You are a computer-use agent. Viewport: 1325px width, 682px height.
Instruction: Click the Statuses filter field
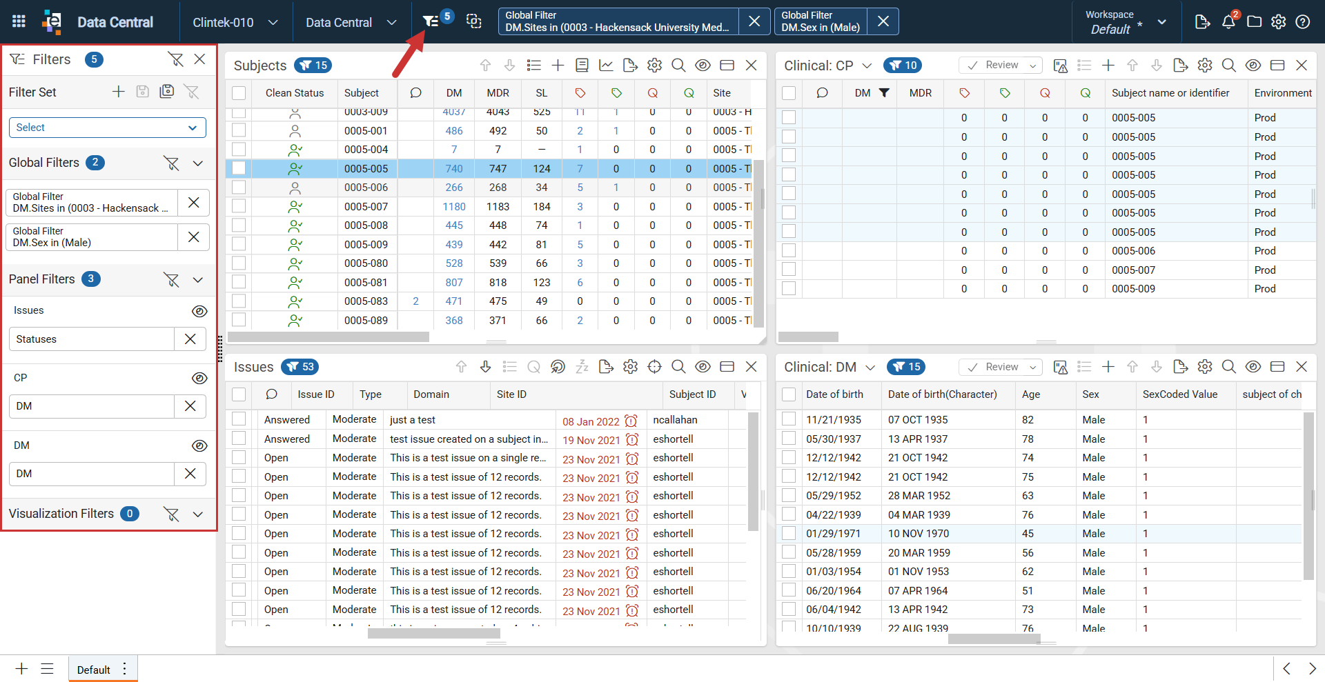(92, 339)
